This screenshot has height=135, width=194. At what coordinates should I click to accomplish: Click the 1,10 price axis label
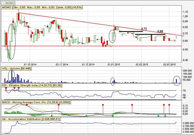(185, 12)
